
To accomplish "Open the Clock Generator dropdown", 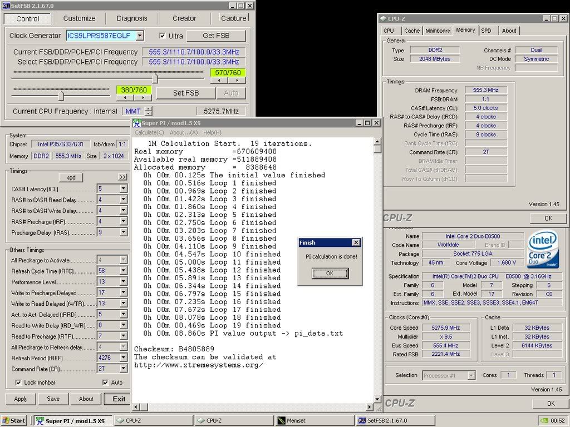I will click(x=140, y=35).
